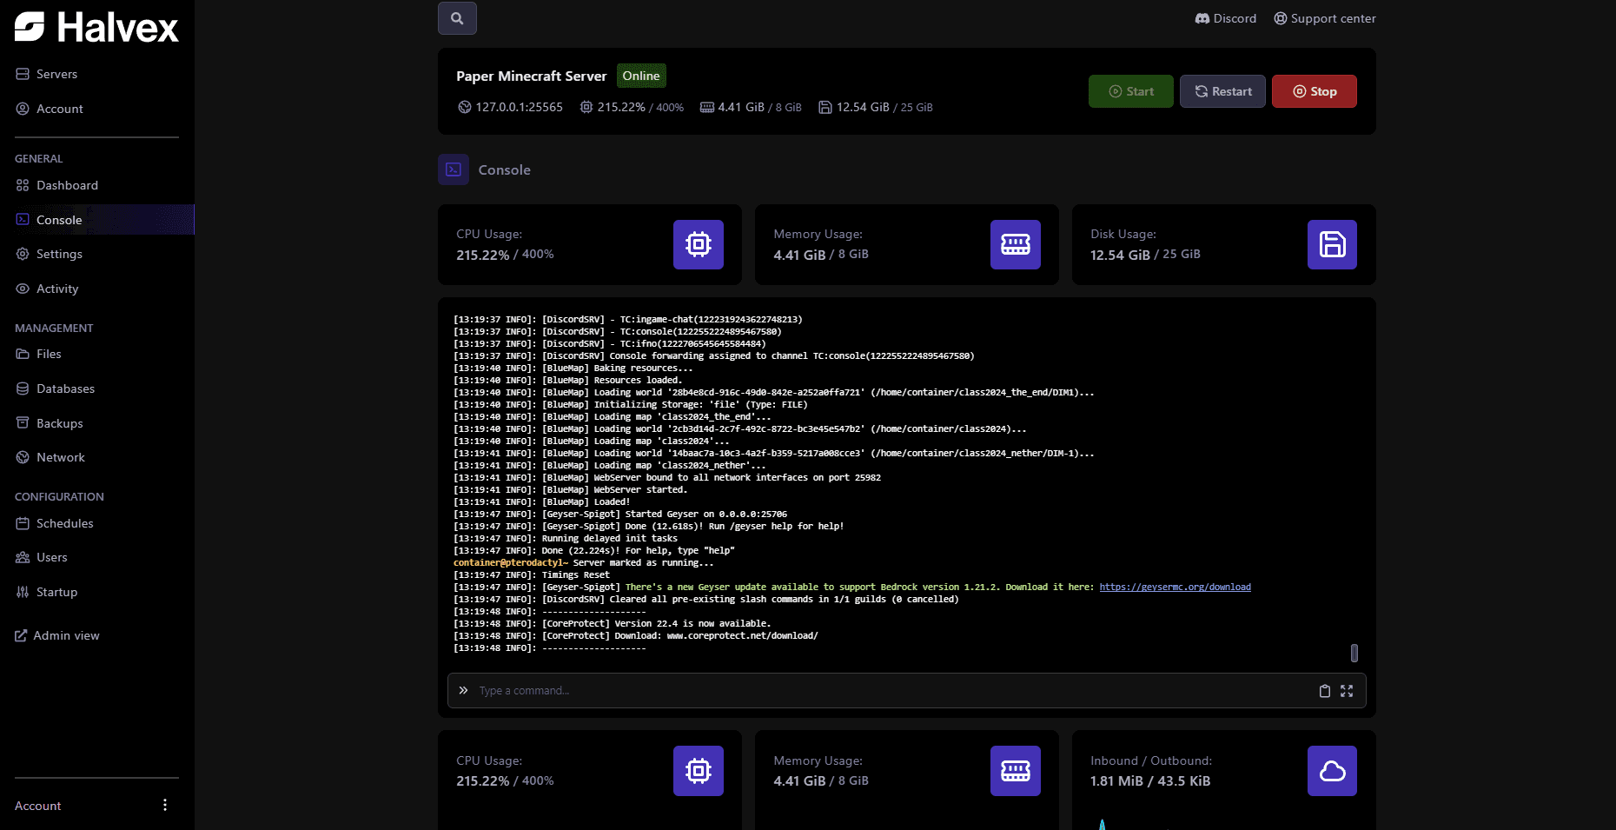Click the Users group icon
The height and width of the screenshot is (830, 1616).
click(x=23, y=557)
